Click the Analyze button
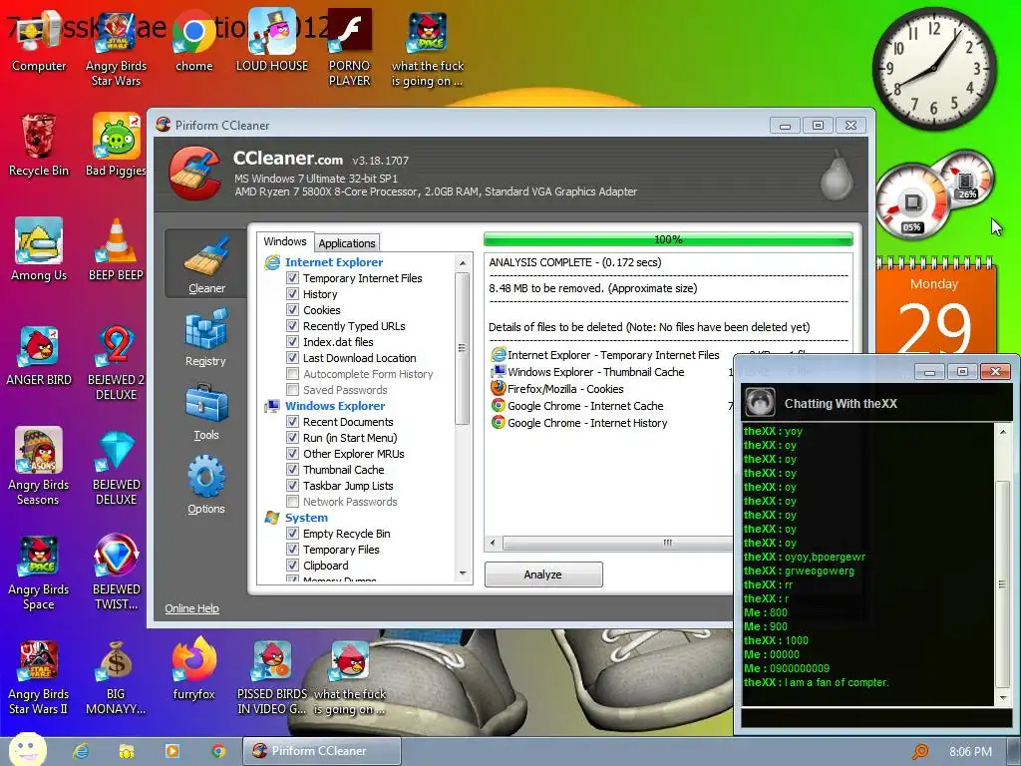This screenshot has width=1021, height=766. pyautogui.click(x=543, y=574)
